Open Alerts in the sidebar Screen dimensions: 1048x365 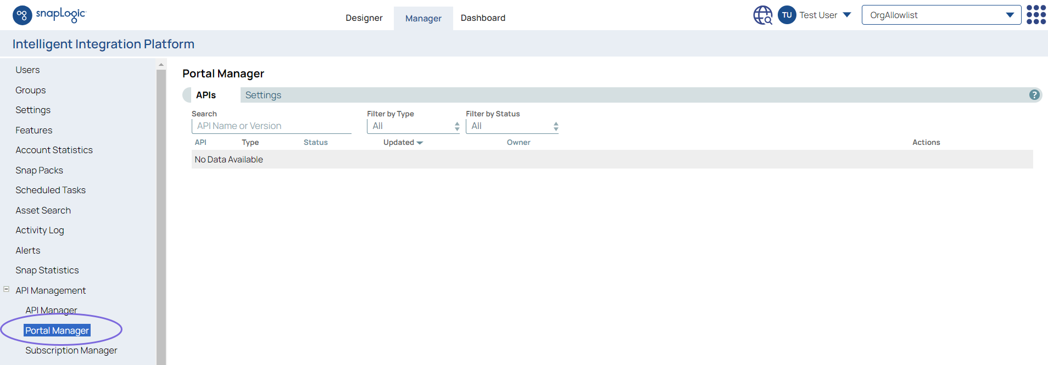click(28, 250)
